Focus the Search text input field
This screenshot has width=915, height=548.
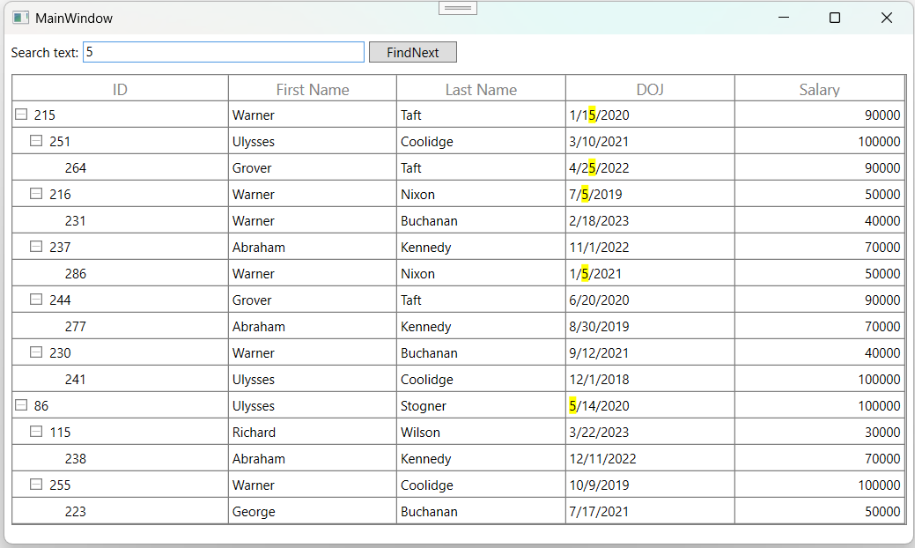pos(224,52)
